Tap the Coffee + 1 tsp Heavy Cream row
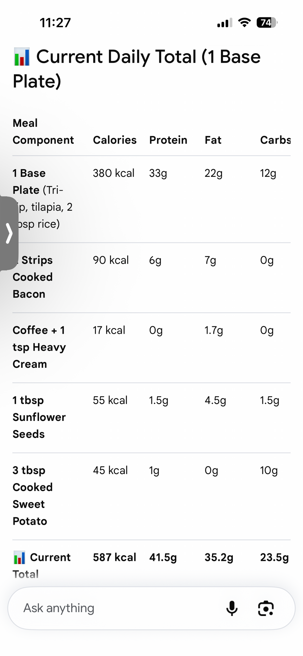This screenshot has height=656, width=303. coord(151,347)
